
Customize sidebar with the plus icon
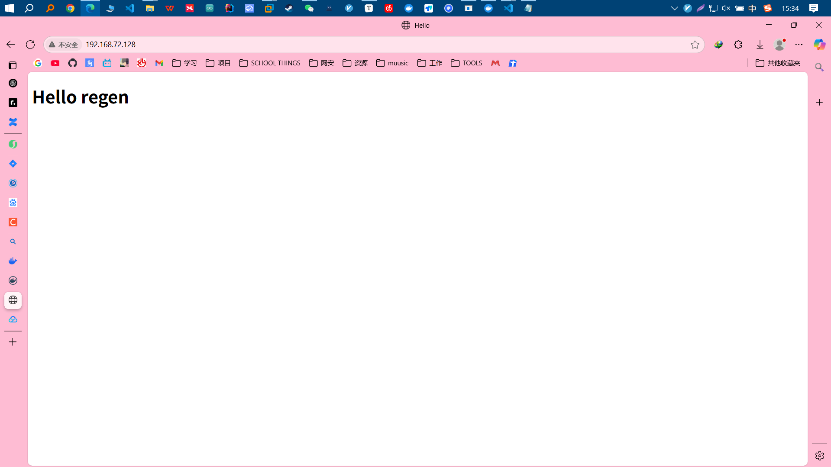click(819, 103)
